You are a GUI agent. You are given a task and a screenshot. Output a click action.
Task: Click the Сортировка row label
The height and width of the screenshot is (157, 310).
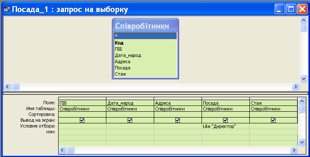tap(42, 114)
